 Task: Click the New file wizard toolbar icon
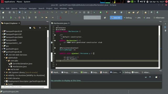click(3, 13)
